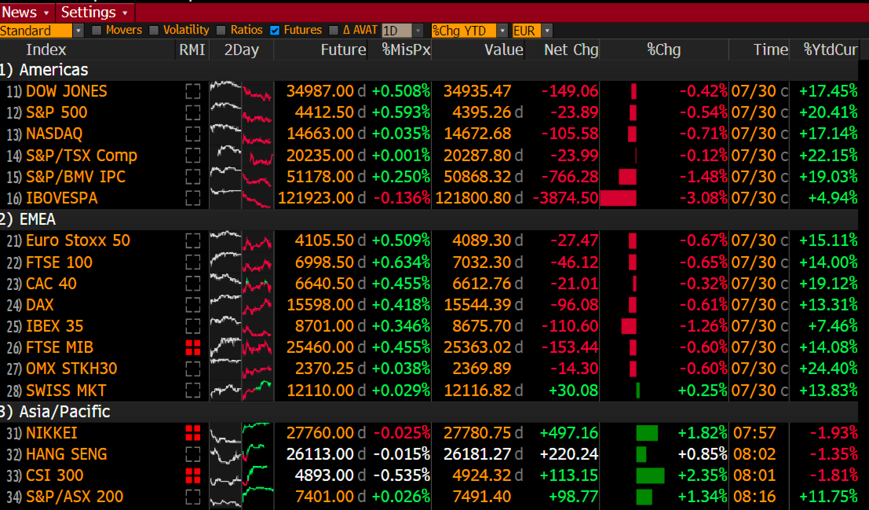Open the S&P 500 index
This screenshot has width=869, height=510.
click(x=57, y=112)
